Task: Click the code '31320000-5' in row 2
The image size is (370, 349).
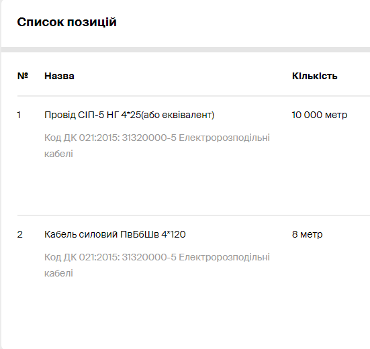Action: (149, 257)
